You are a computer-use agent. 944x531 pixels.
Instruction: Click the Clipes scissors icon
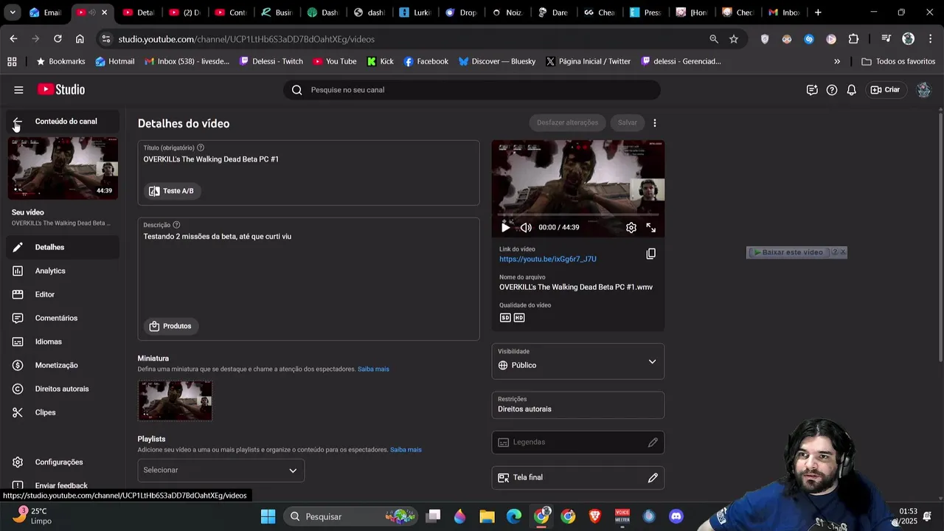(18, 412)
